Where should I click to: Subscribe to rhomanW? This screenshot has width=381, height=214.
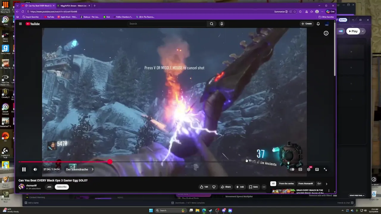[62, 187]
